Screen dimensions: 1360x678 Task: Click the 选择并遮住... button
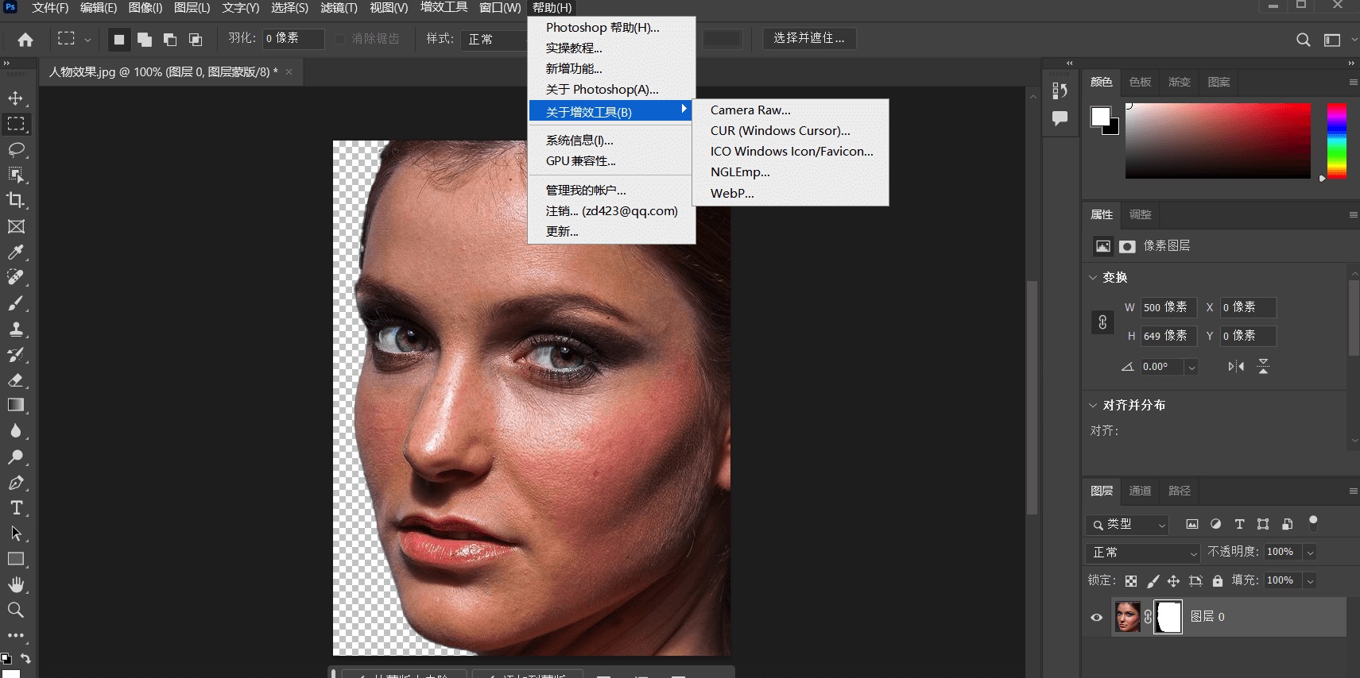809,38
